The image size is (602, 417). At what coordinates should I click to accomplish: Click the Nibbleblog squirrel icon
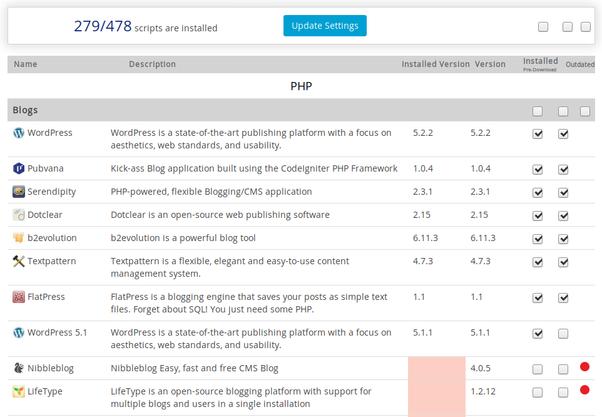[x=19, y=368]
